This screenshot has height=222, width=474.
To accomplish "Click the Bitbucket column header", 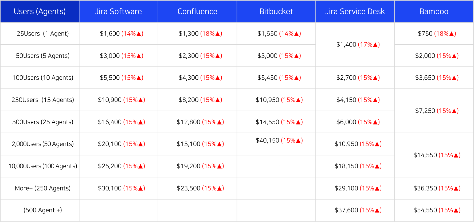I will pyautogui.click(x=276, y=11).
